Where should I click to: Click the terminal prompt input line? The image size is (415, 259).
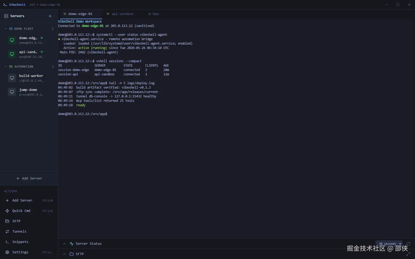pyautogui.click(x=83, y=114)
